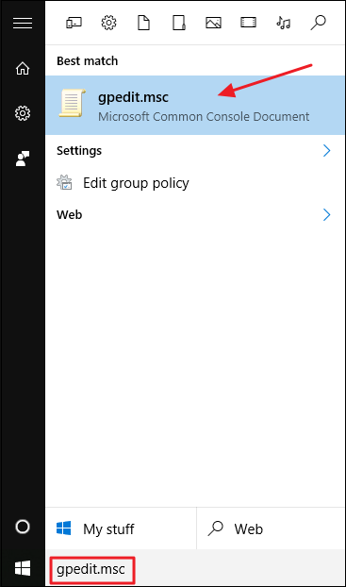Open the Windows Start button
Image resolution: width=346 pixels, height=587 pixels.
pos(23,568)
